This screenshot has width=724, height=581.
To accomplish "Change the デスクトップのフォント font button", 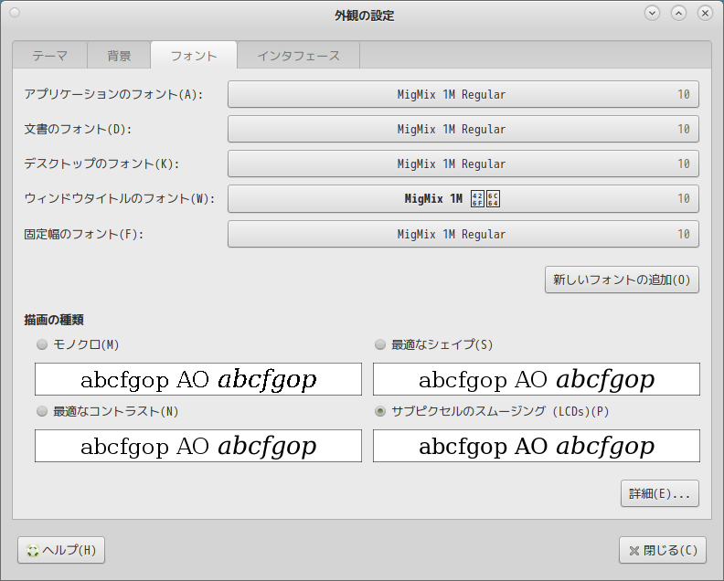I will 463,164.
